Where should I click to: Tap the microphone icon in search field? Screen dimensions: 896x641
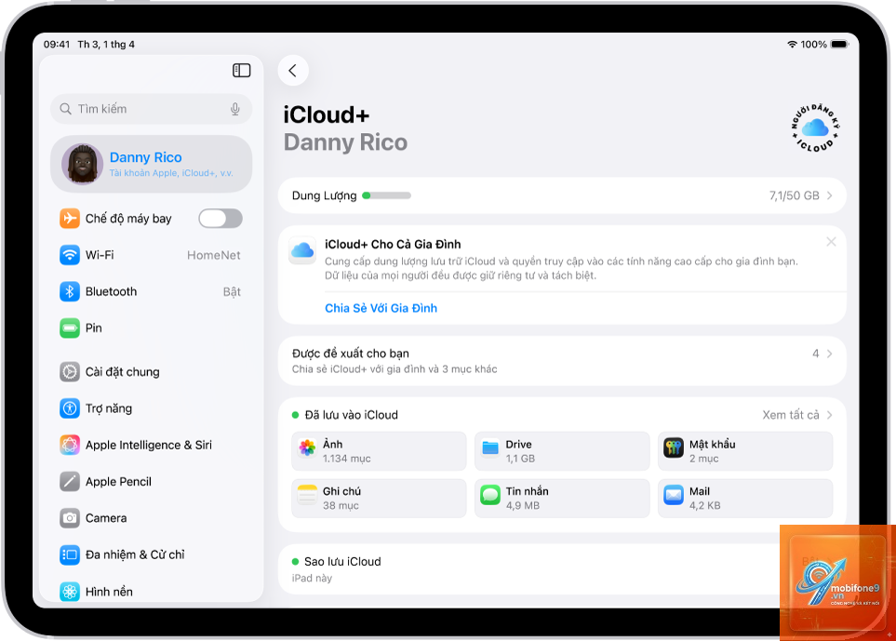(234, 109)
